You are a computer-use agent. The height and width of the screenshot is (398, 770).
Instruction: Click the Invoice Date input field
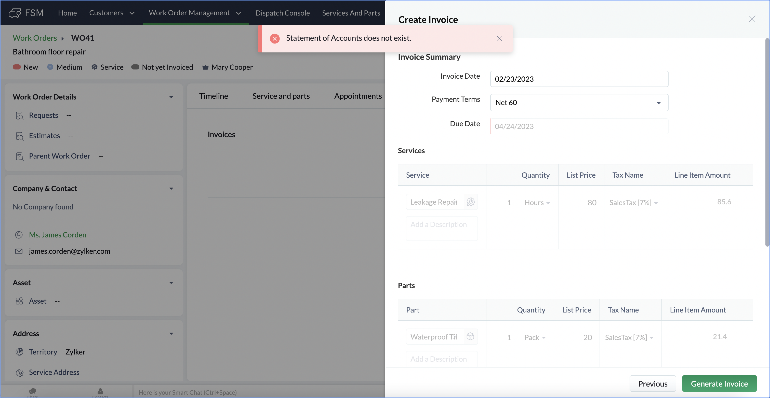point(579,79)
